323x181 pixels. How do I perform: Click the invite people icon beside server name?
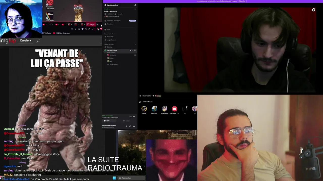click(135, 5)
